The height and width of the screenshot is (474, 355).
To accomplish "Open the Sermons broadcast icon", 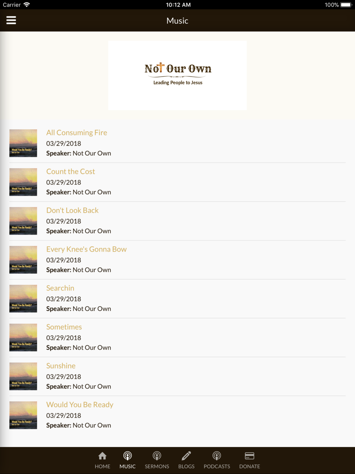I will pos(157,456).
